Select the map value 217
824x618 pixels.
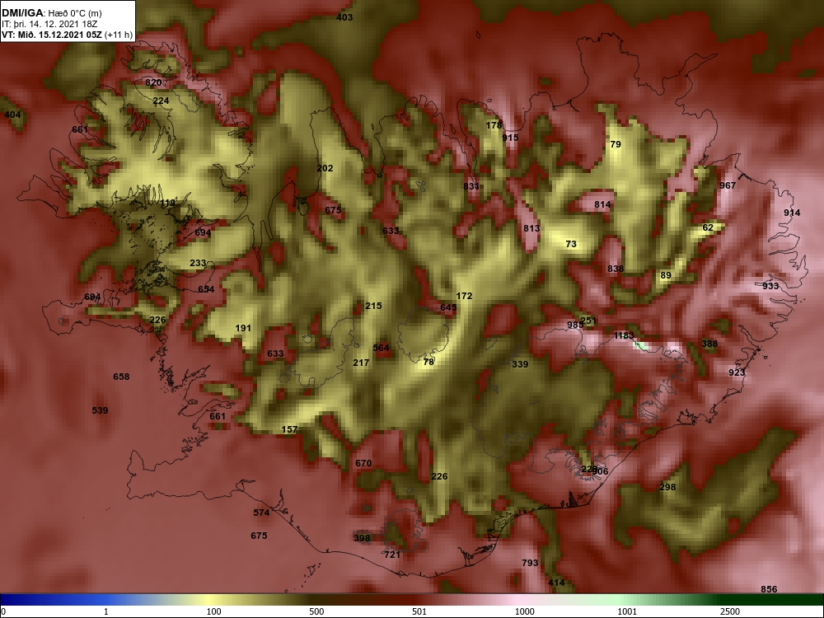361,363
